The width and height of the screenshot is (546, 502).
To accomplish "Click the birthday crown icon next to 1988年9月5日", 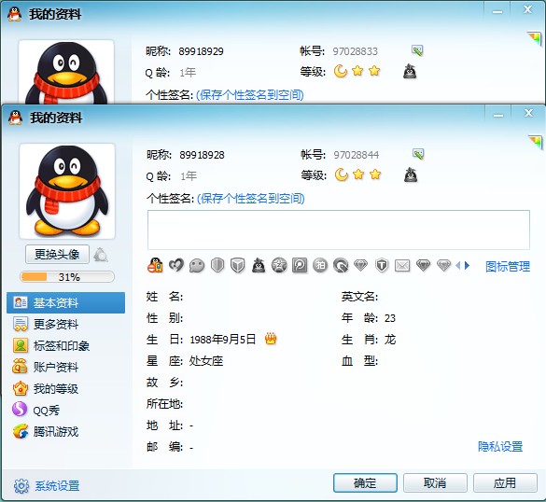I will pyautogui.click(x=271, y=339).
